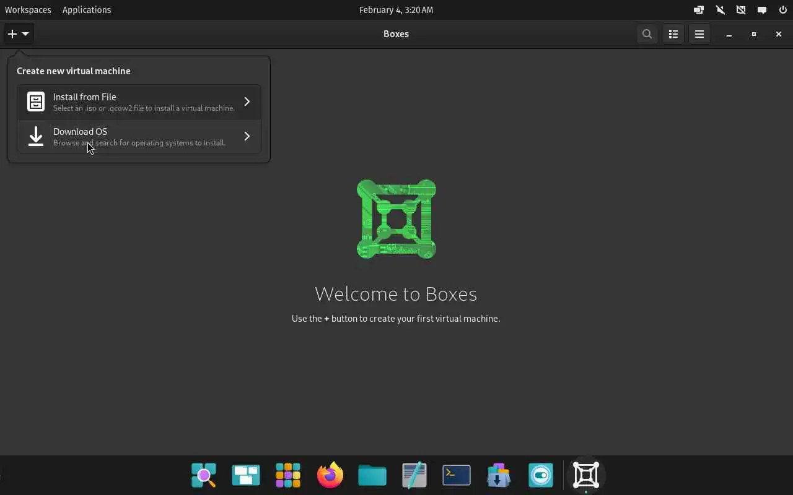793x495 pixels.
Task: Open the settings toggle dock icon
Action: click(541, 475)
